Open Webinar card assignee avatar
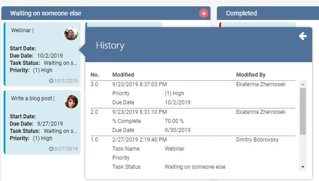Viewport: 319px width, 181px height. click(71, 34)
